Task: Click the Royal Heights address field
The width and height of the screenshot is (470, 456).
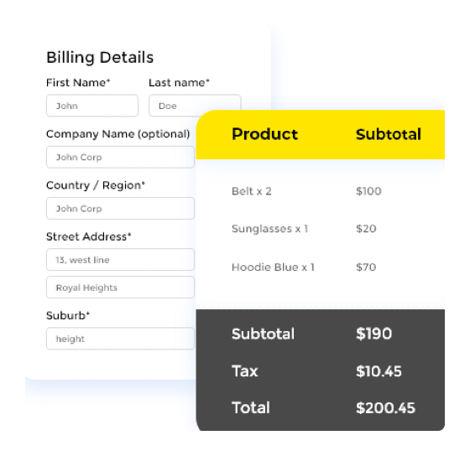Action: tap(120, 288)
